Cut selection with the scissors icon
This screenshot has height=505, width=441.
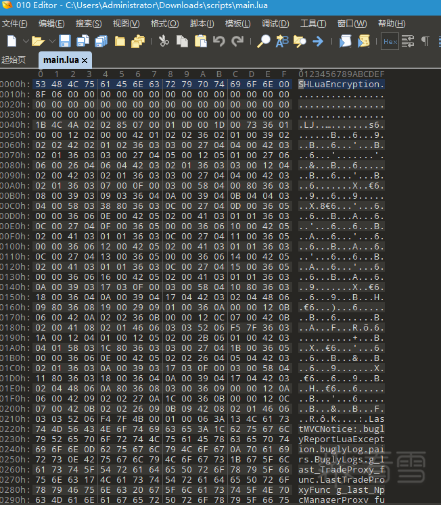164,41
